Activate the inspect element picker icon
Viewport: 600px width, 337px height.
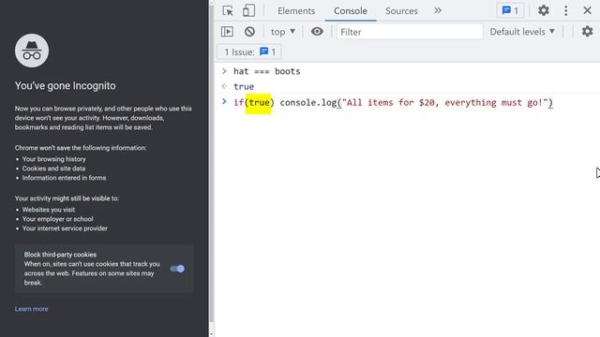(228, 10)
